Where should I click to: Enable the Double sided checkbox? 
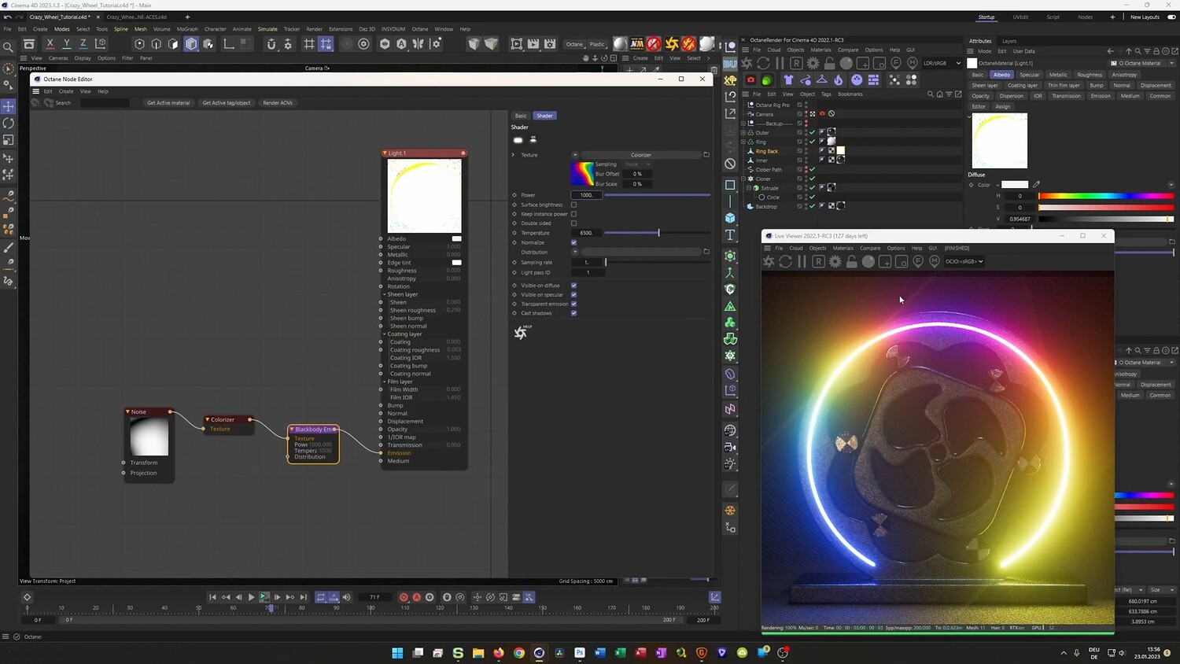pos(573,223)
